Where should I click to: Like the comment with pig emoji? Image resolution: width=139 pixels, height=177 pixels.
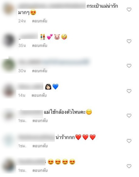[x=129, y=41]
